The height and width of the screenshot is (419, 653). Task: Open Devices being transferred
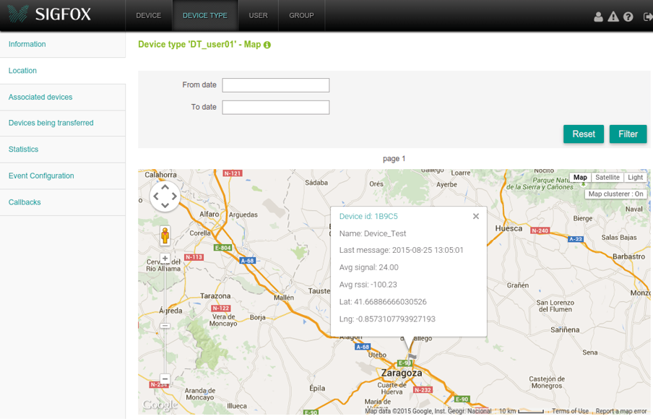pos(62,123)
